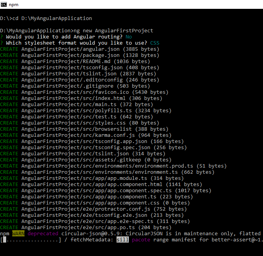Click the e2e/src/app.po.ts (204 bytes) line
Screen dimensions: 263x256
click(86, 228)
